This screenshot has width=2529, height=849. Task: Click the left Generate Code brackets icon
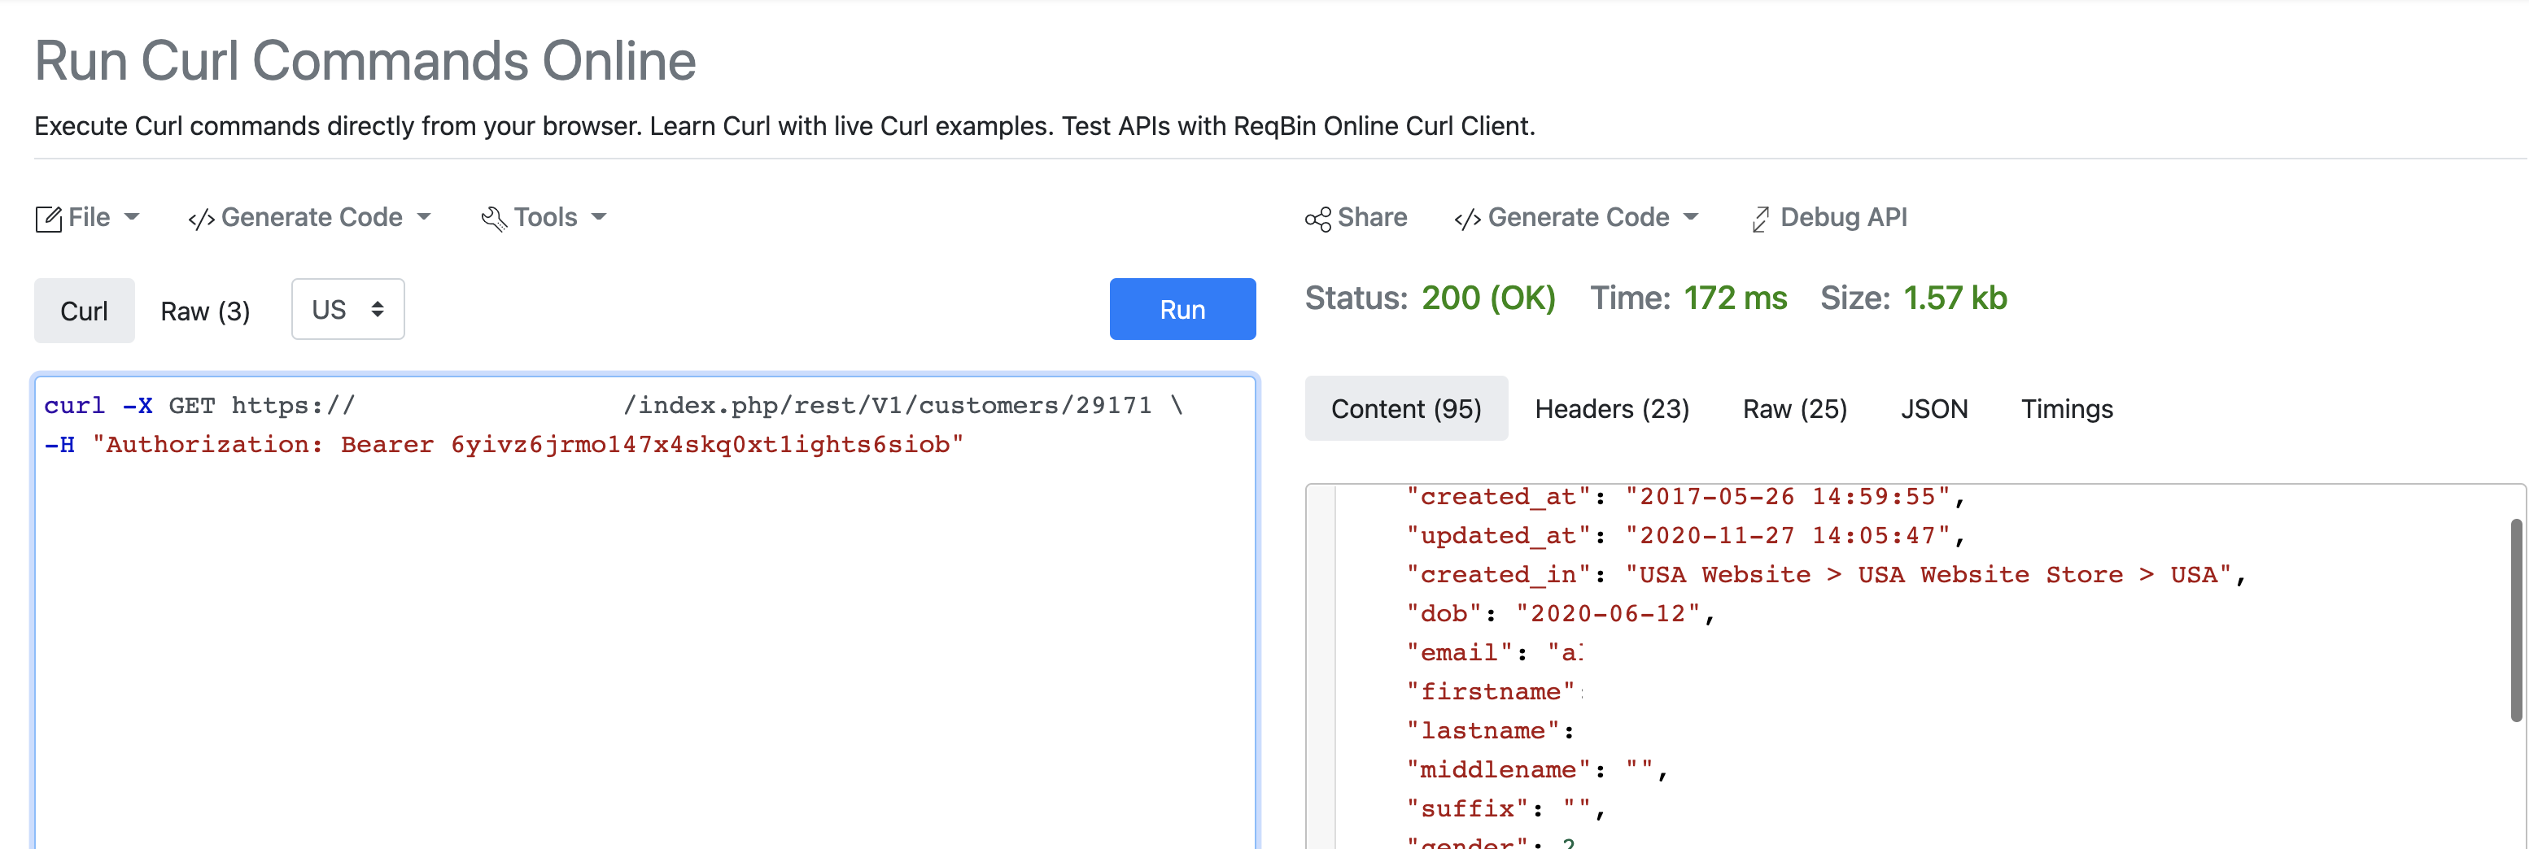pos(200,219)
